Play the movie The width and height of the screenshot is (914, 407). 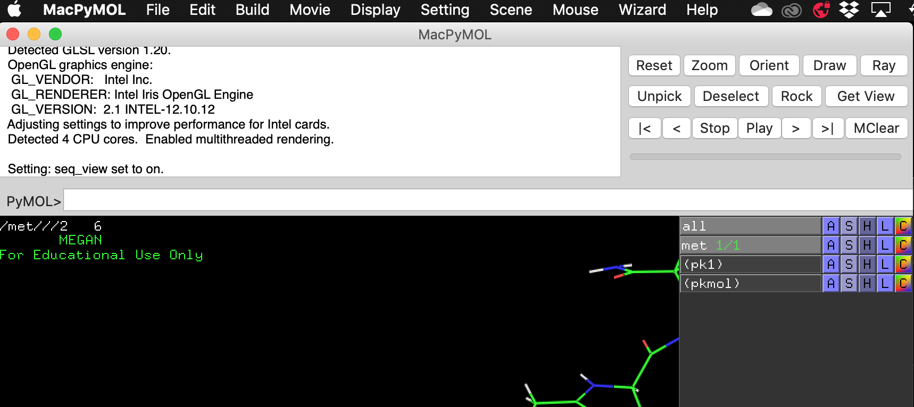[x=760, y=128]
